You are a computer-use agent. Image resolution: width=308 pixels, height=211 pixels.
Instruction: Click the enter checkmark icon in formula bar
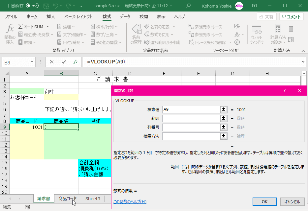[x=64, y=62]
